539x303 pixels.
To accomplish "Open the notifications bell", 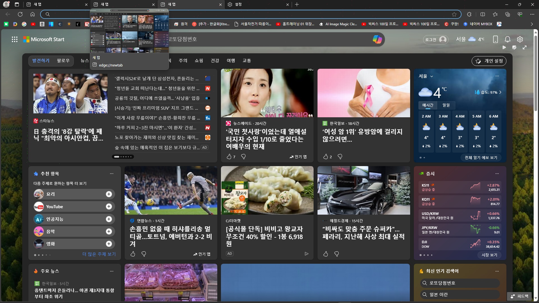I will click(x=508, y=39).
